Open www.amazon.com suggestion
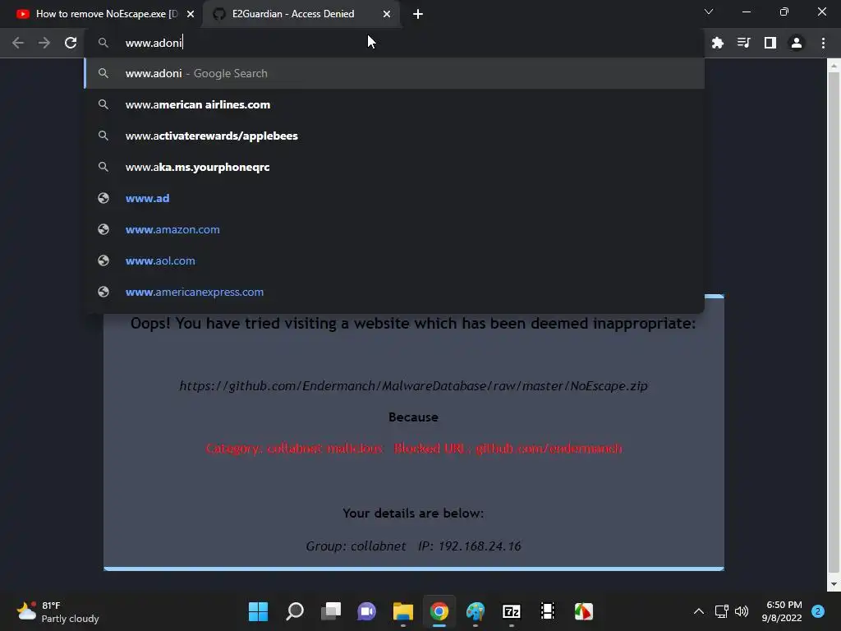The image size is (841, 631). coord(394,230)
